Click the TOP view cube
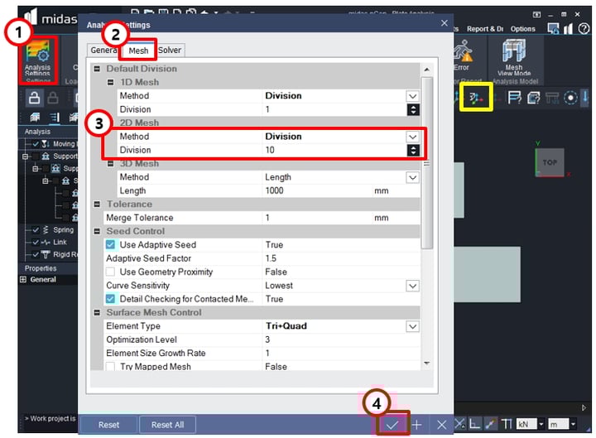The height and width of the screenshot is (438, 596). click(550, 163)
